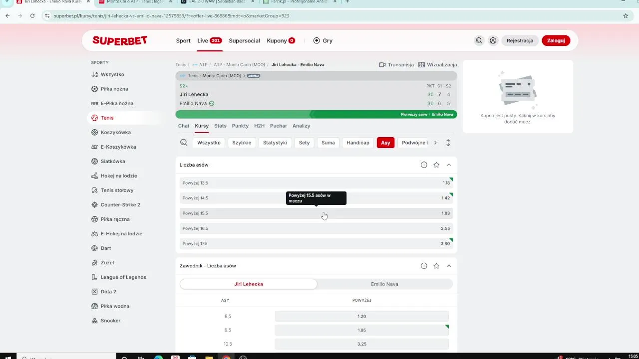Open the Analizy tab

[x=302, y=126]
